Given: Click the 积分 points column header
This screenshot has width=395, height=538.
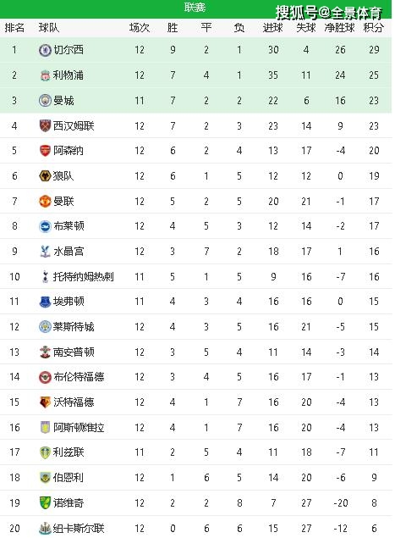Looking at the screenshot, I should [x=373, y=27].
